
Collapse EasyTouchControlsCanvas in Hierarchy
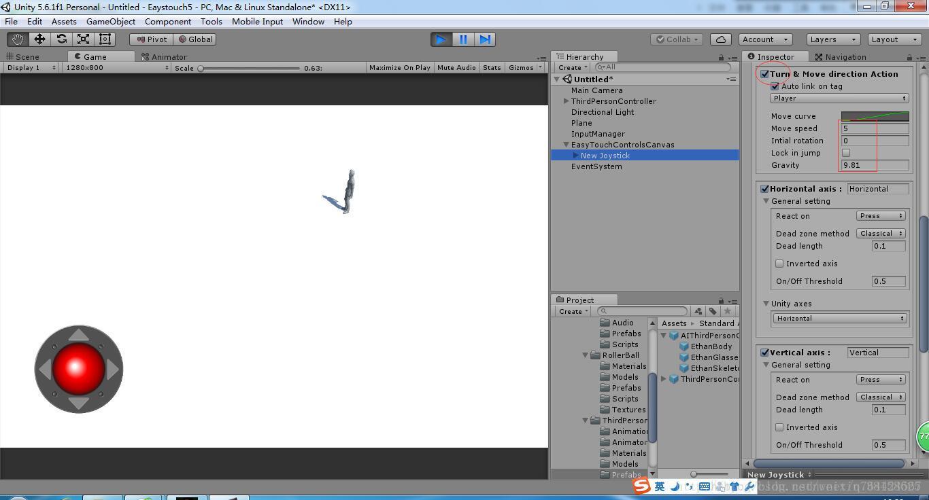point(566,145)
